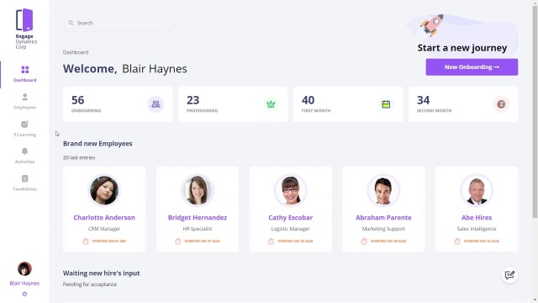The width and height of the screenshot is (538, 303).
Task: Click the Engage Dynamics Corp logo
Action: click(x=24, y=29)
